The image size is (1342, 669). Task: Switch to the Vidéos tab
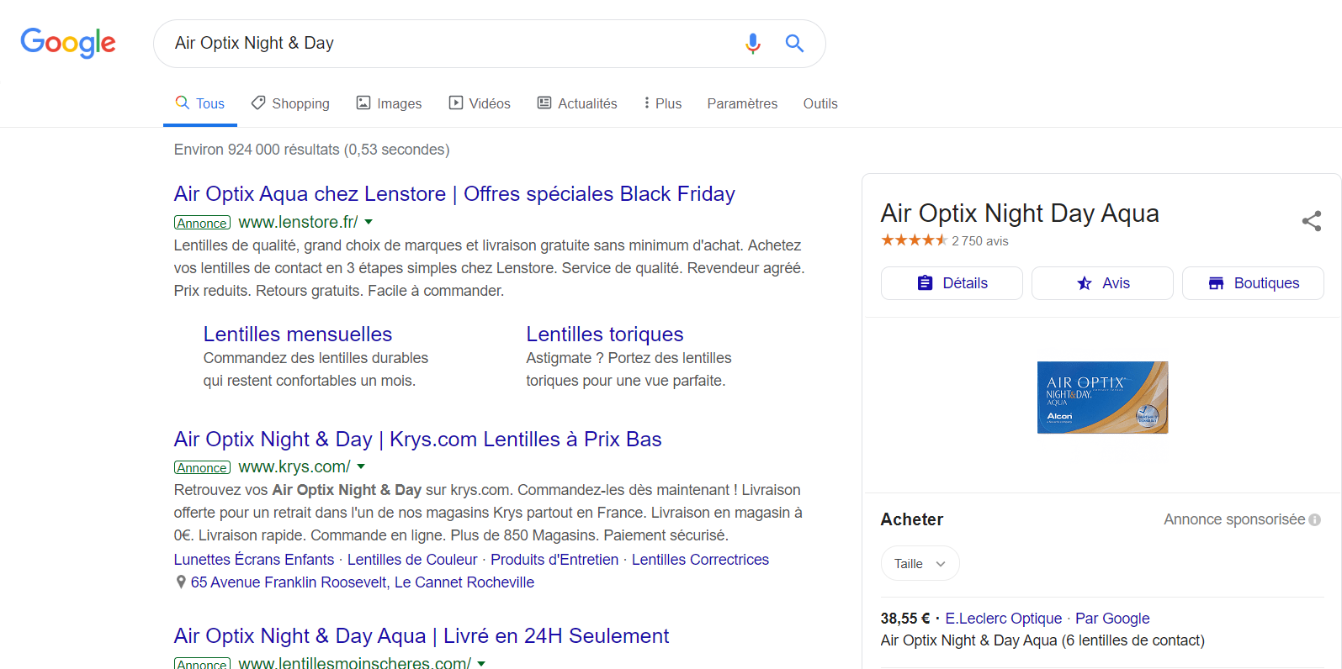pyautogui.click(x=480, y=103)
